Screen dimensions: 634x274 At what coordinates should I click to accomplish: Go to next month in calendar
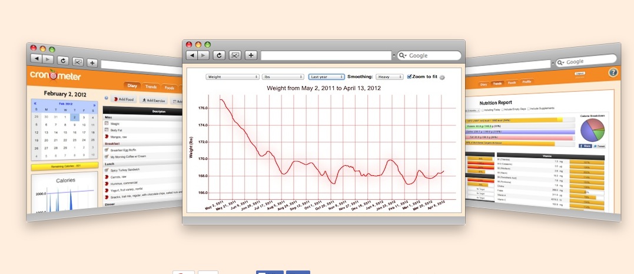tap(95, 105)
